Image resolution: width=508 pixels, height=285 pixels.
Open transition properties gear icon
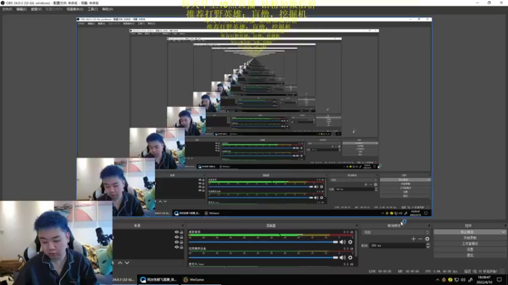pos(427,239)
